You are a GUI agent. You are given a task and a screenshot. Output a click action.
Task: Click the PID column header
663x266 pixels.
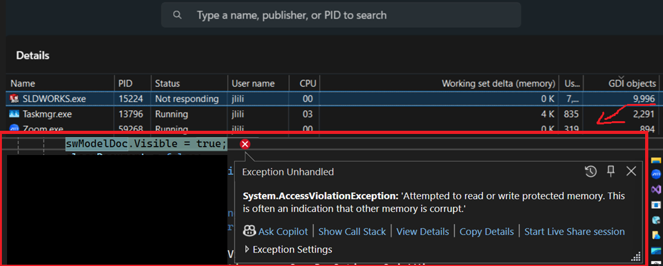tap(125, 84)
